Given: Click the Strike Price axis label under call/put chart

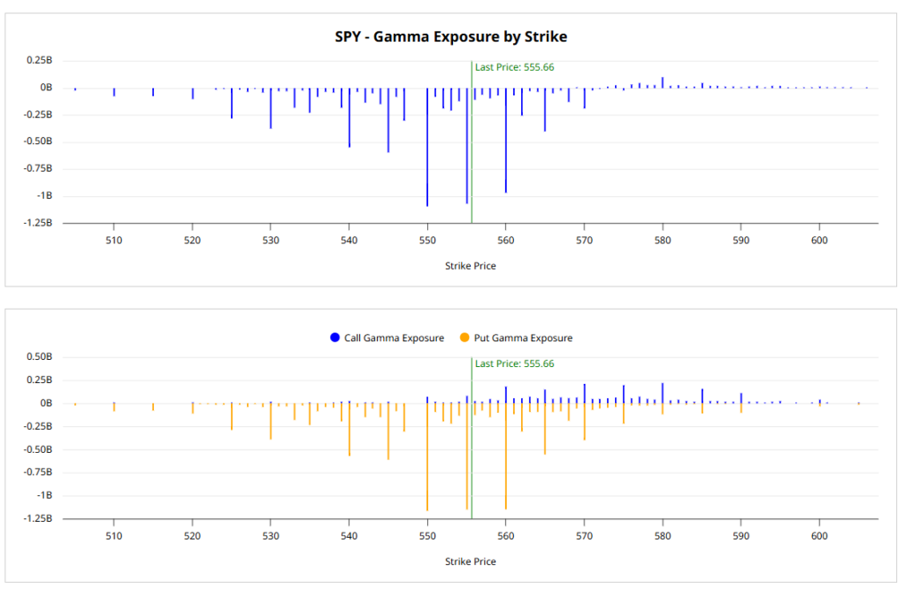Looking at the screenshot, I should (x=470, y=562).
